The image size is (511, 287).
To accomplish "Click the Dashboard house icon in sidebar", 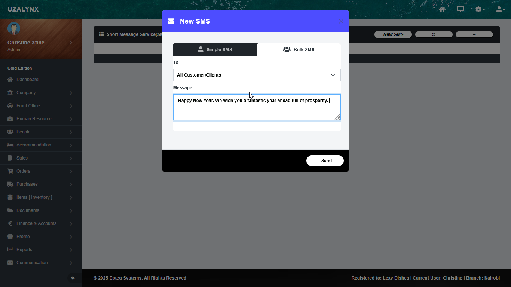I will point(10,80).
